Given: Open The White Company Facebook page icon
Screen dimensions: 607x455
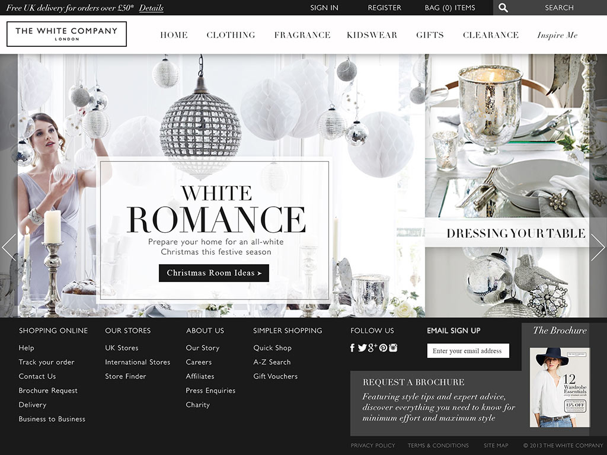Looking at the screenshot, I should coord(352,347).
